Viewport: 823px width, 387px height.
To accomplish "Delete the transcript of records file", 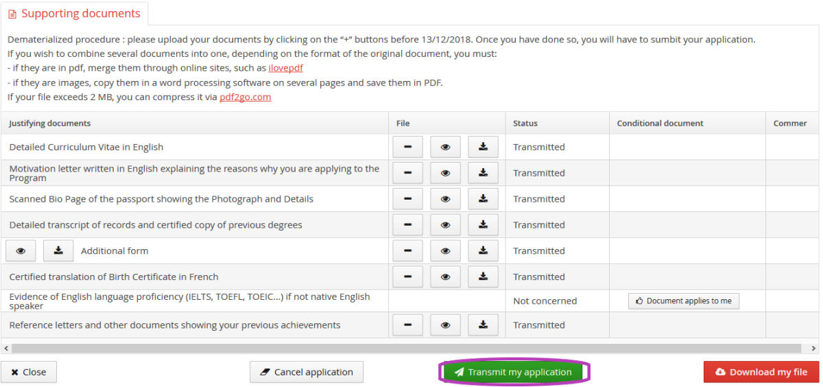I will pos(407,225).
